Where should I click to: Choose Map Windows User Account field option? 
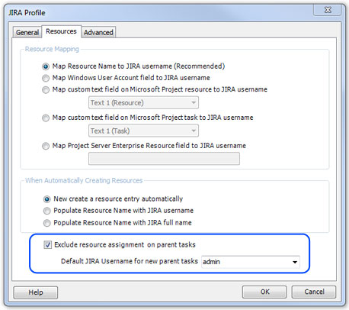46,78
